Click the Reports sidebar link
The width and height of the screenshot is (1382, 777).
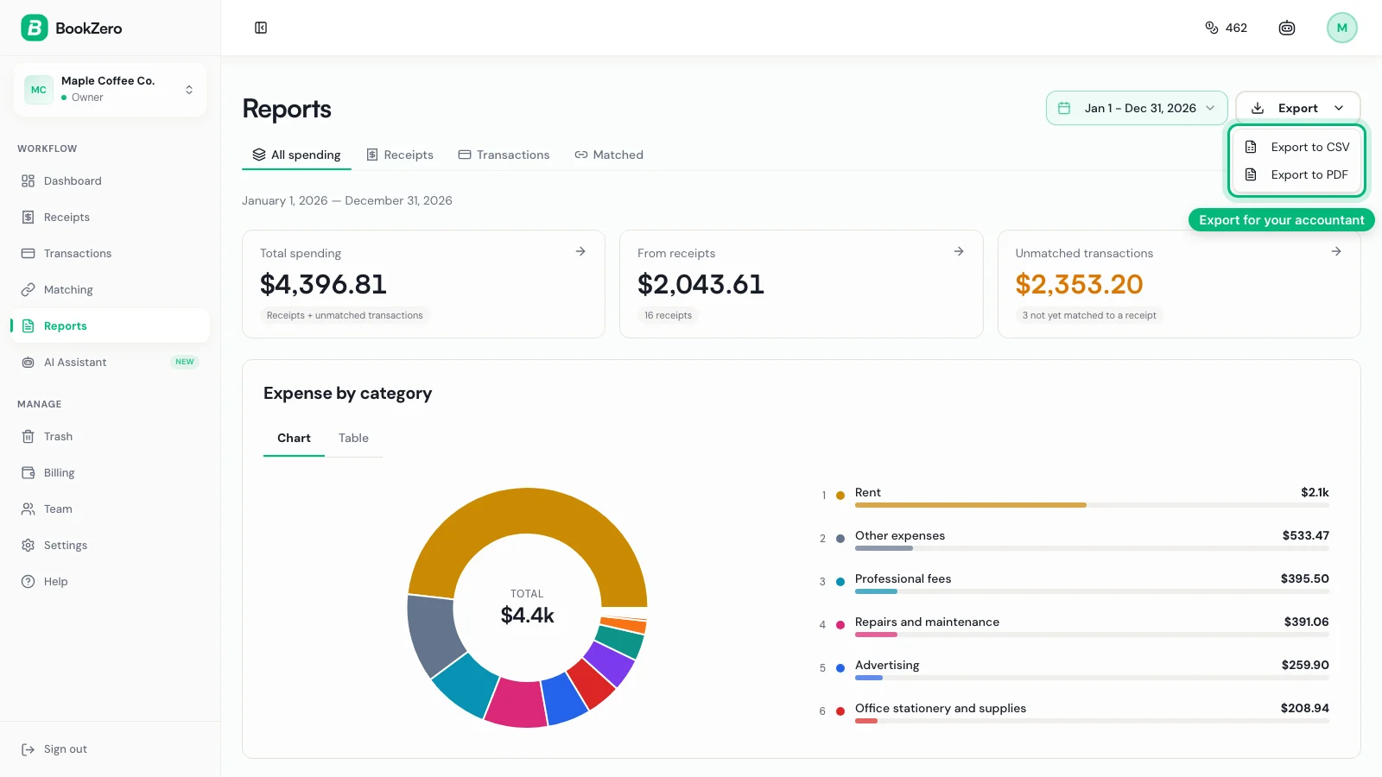pyautogui.click(x=110, y=326)
